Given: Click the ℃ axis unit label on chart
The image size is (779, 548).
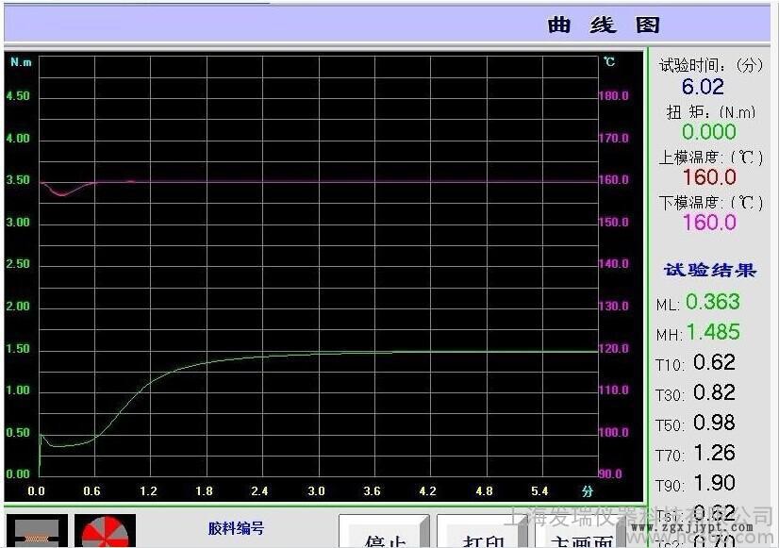Looking at the screenshot, I should tap(609, 61).
